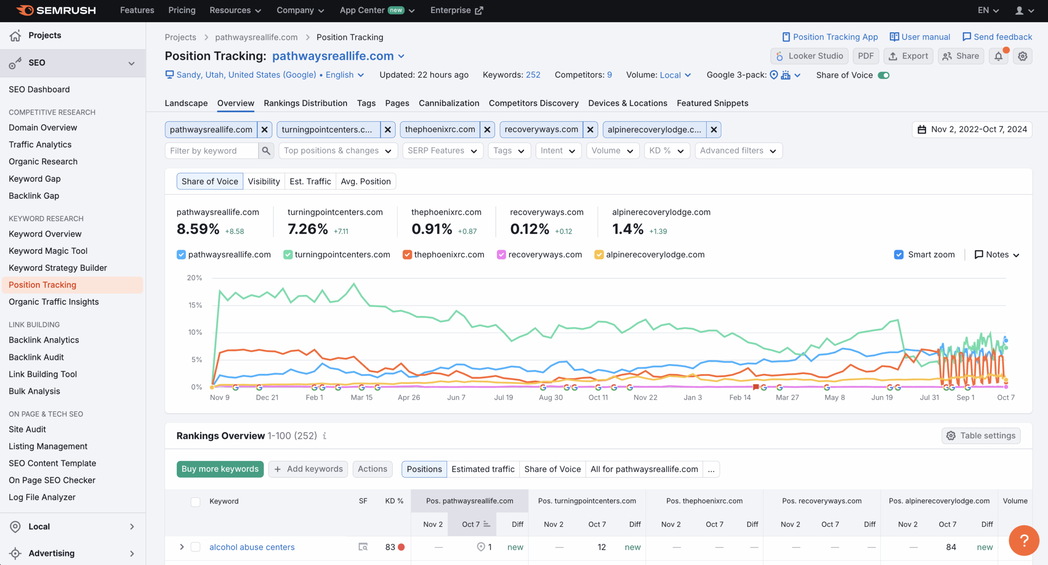The image size is (1048, 565).
Task: Click the orange help question-mark bubble
Action: (x=1024, y=540)
